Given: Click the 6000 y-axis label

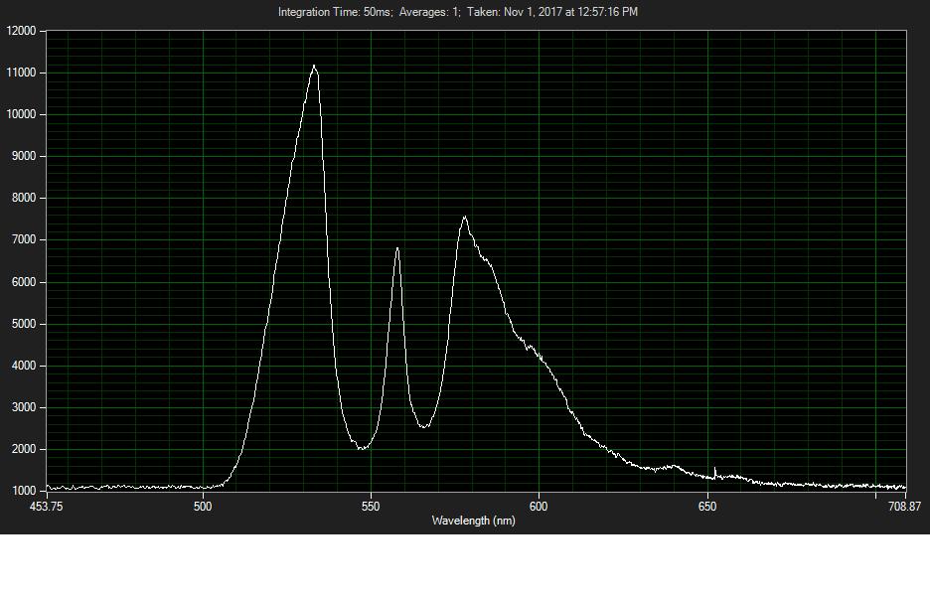Looking at the screenshot, I should (x=24, y=282).
